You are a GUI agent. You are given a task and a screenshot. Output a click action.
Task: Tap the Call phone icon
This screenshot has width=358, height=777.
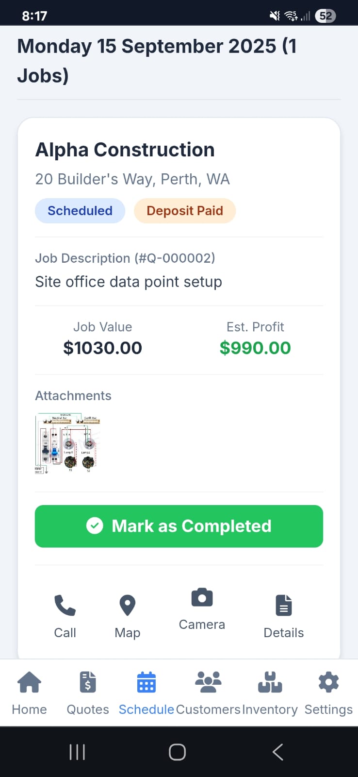coord(65,606)
